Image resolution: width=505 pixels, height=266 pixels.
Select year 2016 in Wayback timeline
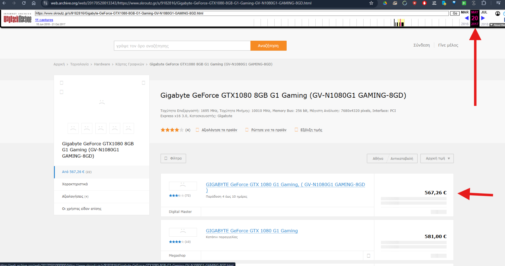click(465, 24)
